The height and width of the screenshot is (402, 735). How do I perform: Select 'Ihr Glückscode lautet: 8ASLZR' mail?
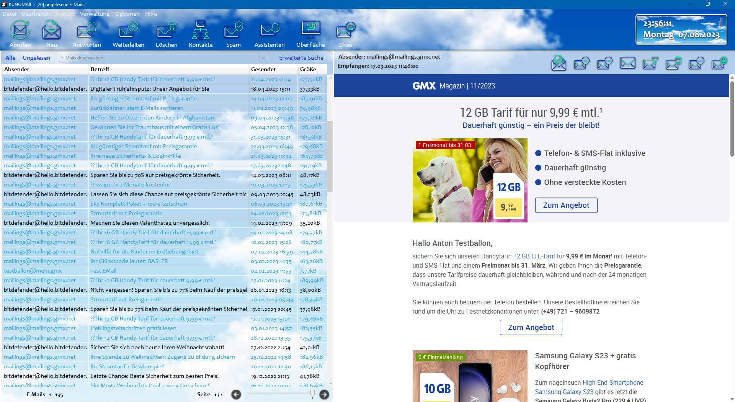[165, 261]
